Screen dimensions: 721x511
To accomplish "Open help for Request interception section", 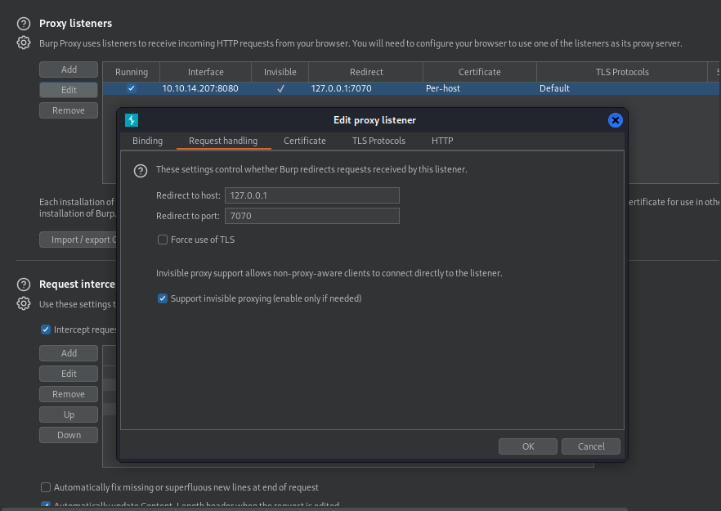I will [x=24, y=285].
